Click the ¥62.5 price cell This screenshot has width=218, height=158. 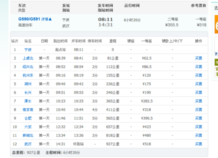point(147,58)
